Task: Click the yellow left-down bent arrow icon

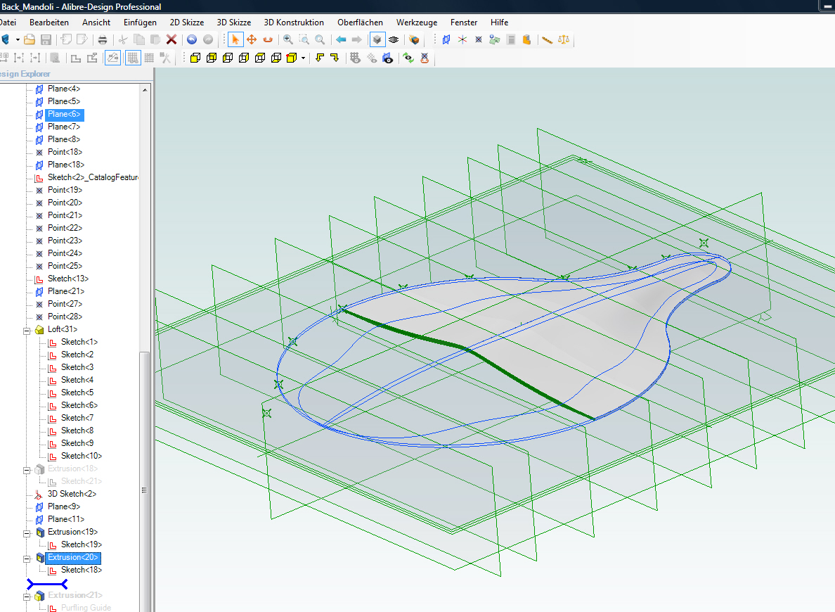Action: coord(320,58)
